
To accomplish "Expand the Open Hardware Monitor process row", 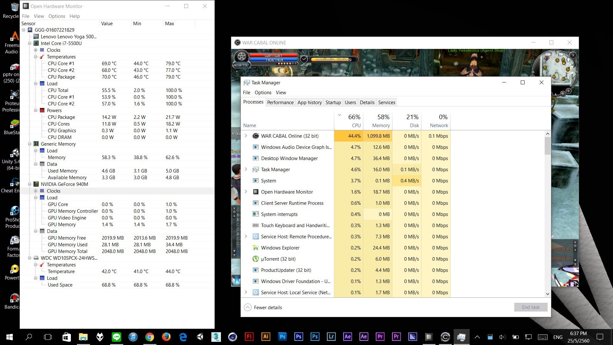I will coord(246,192).
